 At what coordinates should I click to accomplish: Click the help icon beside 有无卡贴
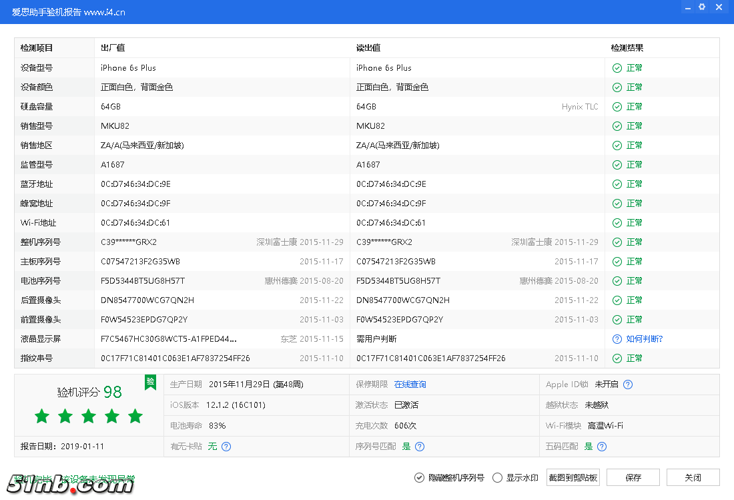point(226,447)
